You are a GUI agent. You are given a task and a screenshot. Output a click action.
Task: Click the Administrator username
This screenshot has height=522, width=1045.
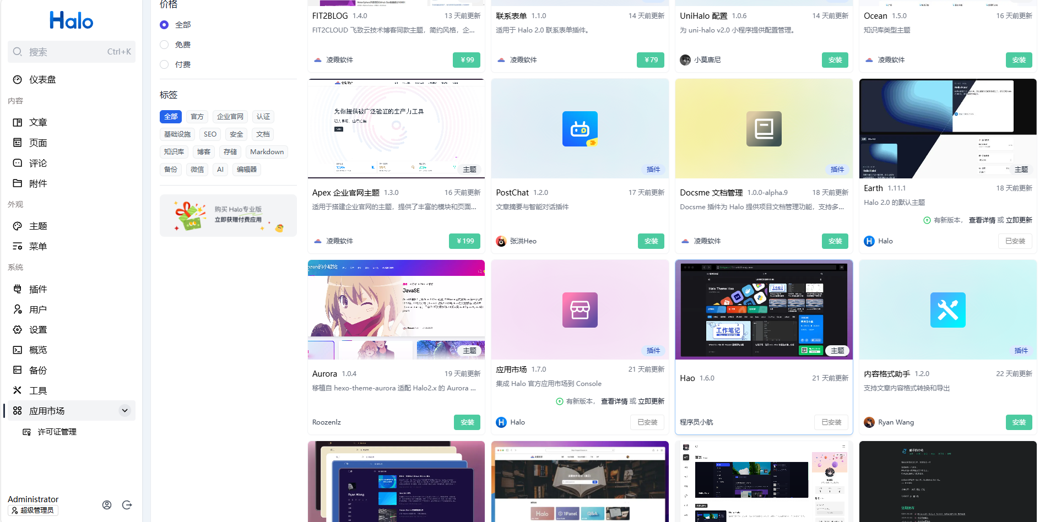[x=33, y=499]
